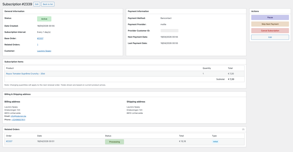Click Edit in the Actions panel

(270, 37)
